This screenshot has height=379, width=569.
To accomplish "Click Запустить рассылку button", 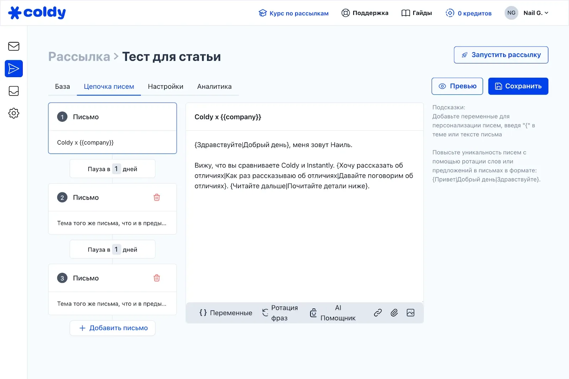I will [x=501, y=55].
